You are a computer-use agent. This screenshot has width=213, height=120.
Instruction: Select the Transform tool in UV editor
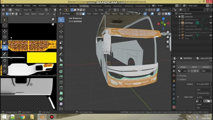[x=5, y=47]
